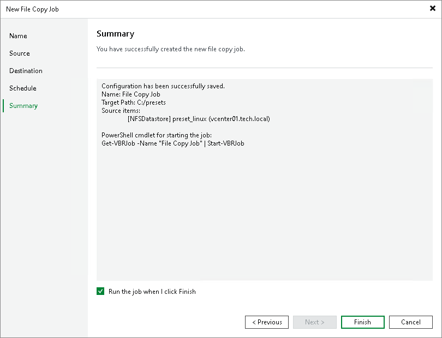Open the Destination wizard step
This screenshot has height=338, width=442.
[x=26, y=71]
